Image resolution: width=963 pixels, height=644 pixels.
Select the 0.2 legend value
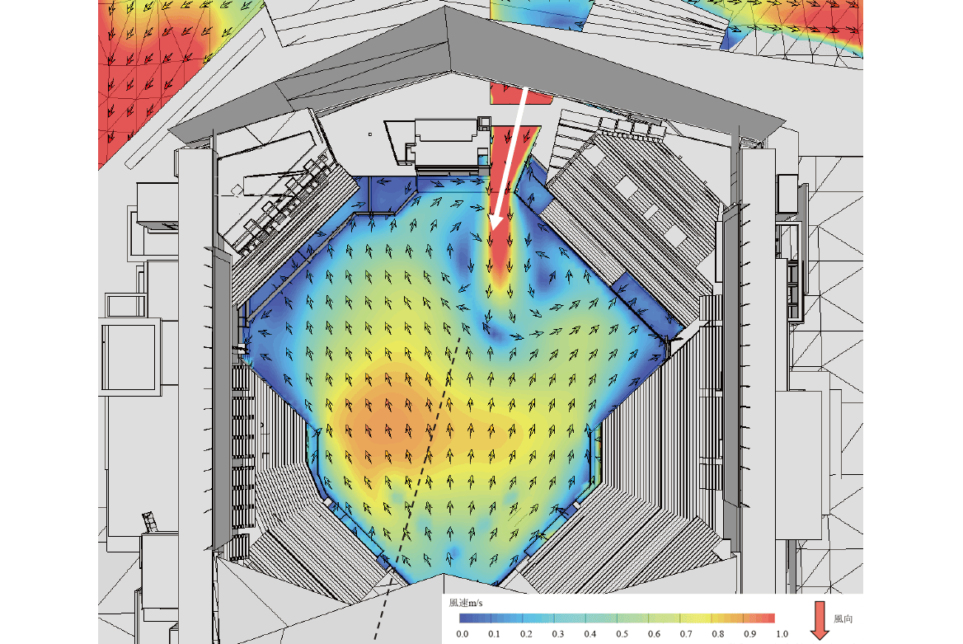pos(526,634)
